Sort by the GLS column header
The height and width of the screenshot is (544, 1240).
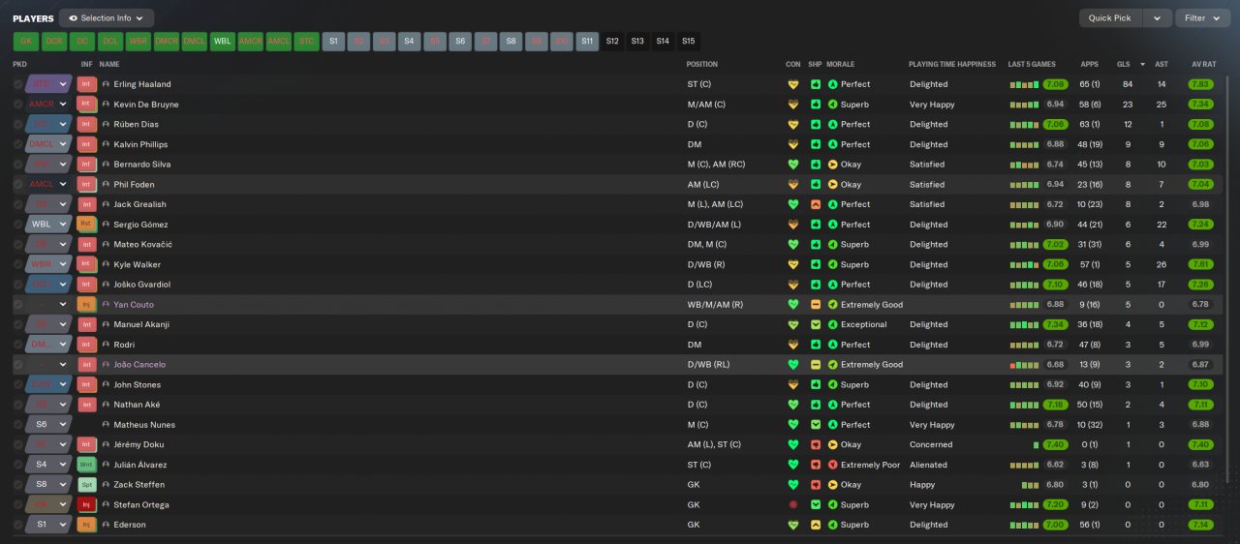click(x=1124, y=64)
